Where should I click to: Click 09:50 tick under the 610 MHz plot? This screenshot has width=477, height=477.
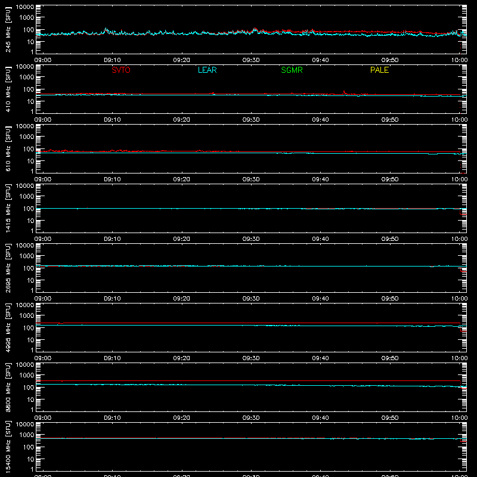[x=390, y=179]
